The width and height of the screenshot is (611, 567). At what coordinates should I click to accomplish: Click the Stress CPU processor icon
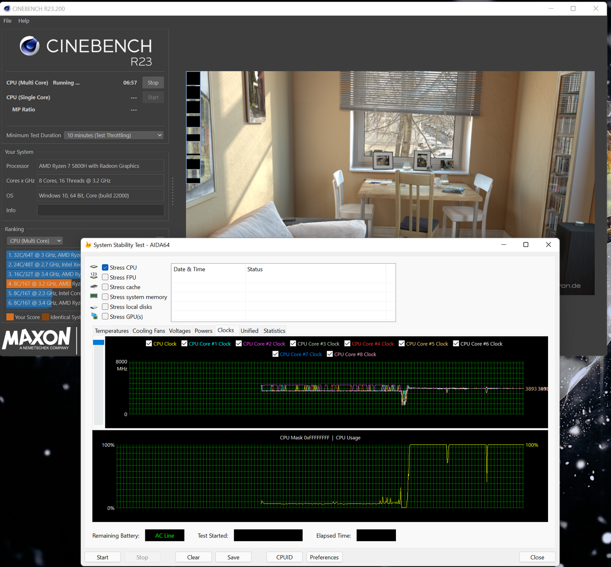coord(94,267)
